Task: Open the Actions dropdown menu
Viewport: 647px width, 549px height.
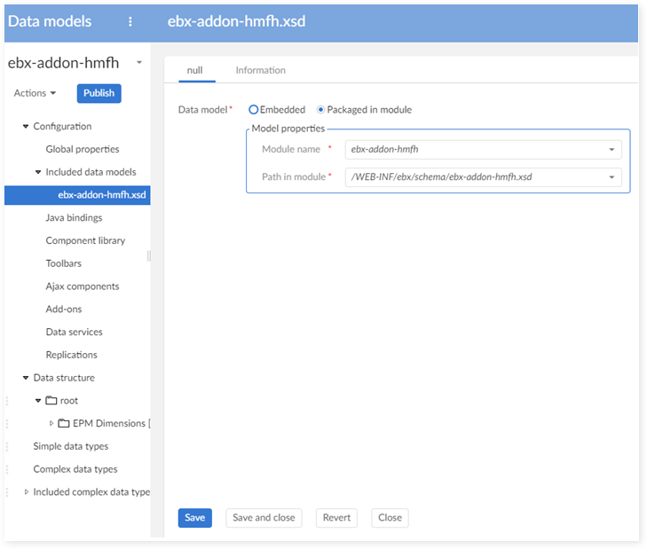Action: pyautogui.click(x=36, y=93)
